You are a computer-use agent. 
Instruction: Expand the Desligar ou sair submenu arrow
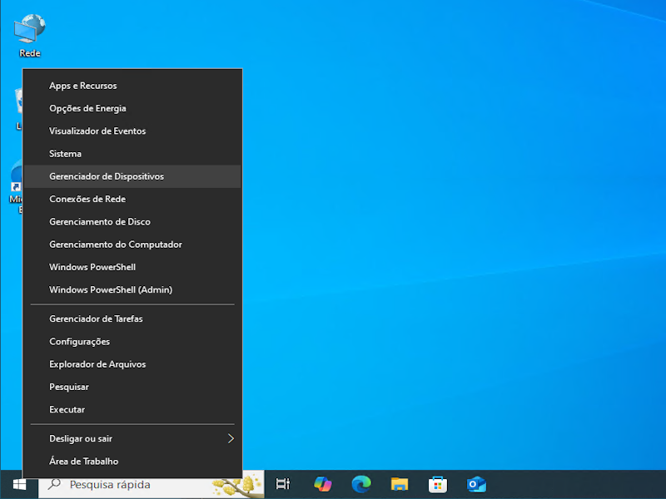tap(231, 438)
